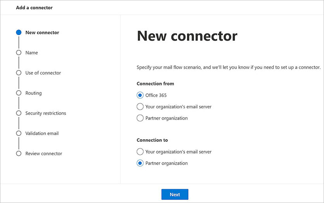Screen dimensions: 324x203
Task: Go to Validation email step label
Action: pos(42,134)
